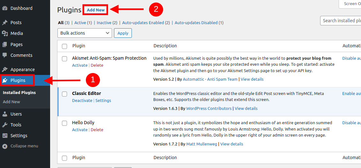Enable auto-updates for Classic Editor
Viewport: 361px width, 168px height.
[351, 93]
